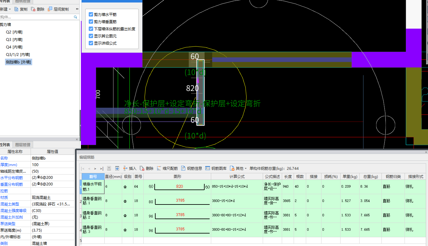428x246 pixels.
Task: Click 材质 value 现浇混凝土
Action: coord(52,197)
